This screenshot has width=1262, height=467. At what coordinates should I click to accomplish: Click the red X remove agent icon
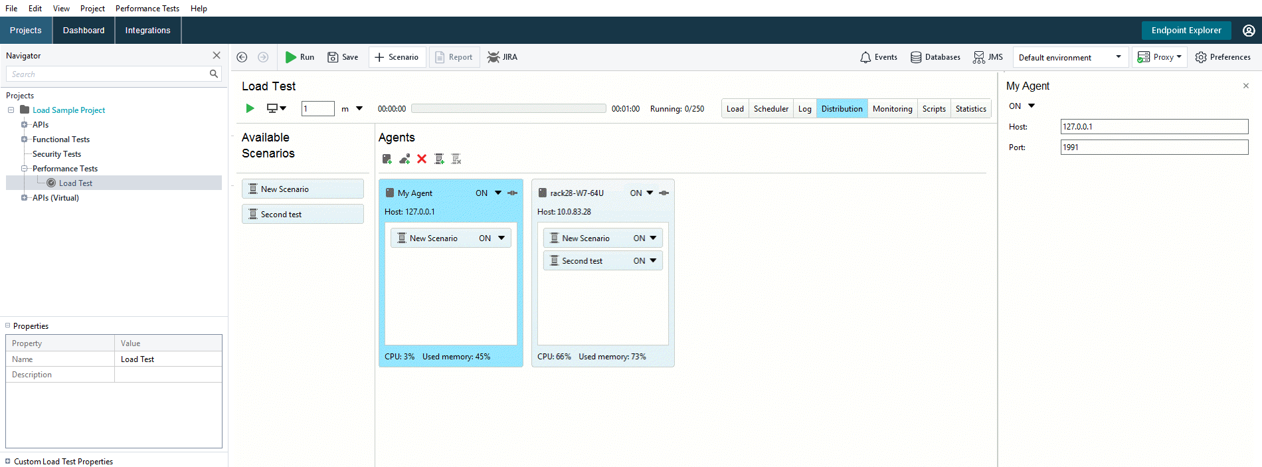422,159
